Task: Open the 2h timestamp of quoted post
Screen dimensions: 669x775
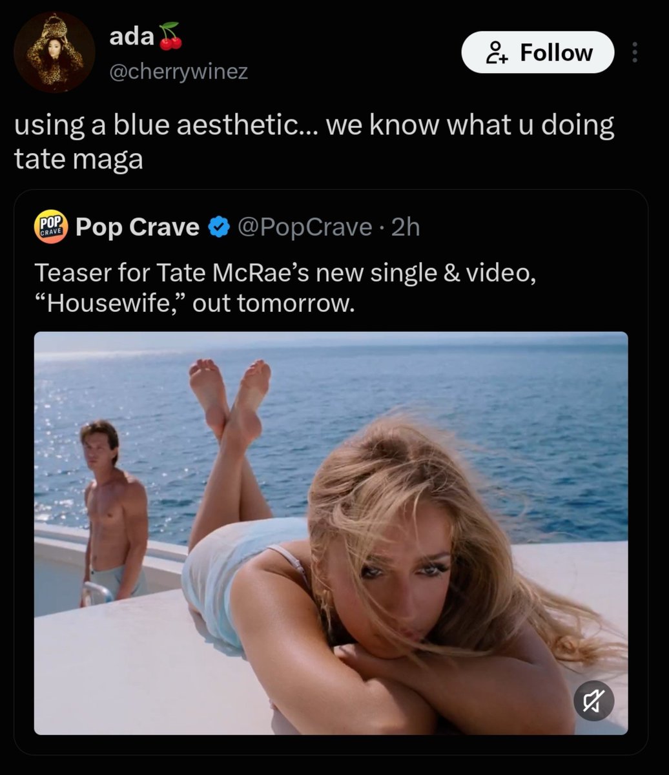Action: click(x=406, y=227)
